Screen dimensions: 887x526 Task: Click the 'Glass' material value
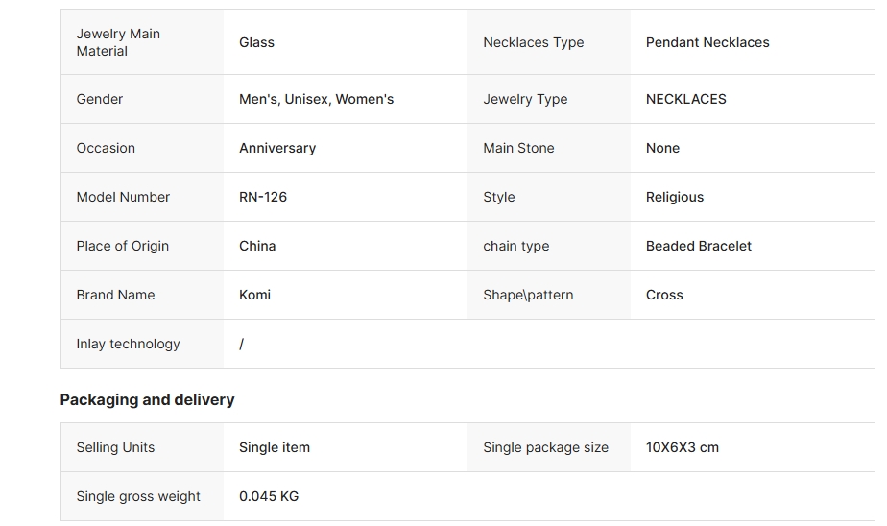[256, 42]
